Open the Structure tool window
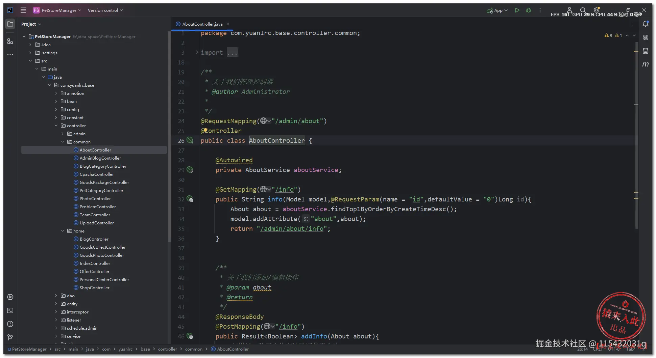 tap(10, 41)
